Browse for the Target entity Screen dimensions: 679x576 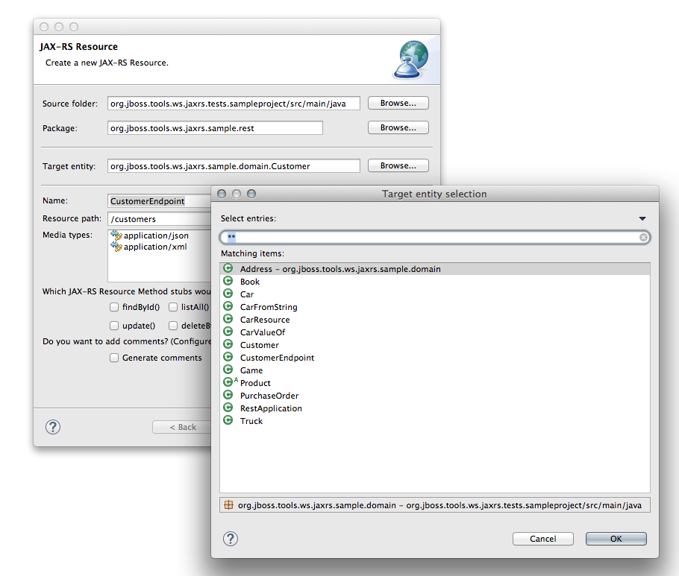coord(398,165)
